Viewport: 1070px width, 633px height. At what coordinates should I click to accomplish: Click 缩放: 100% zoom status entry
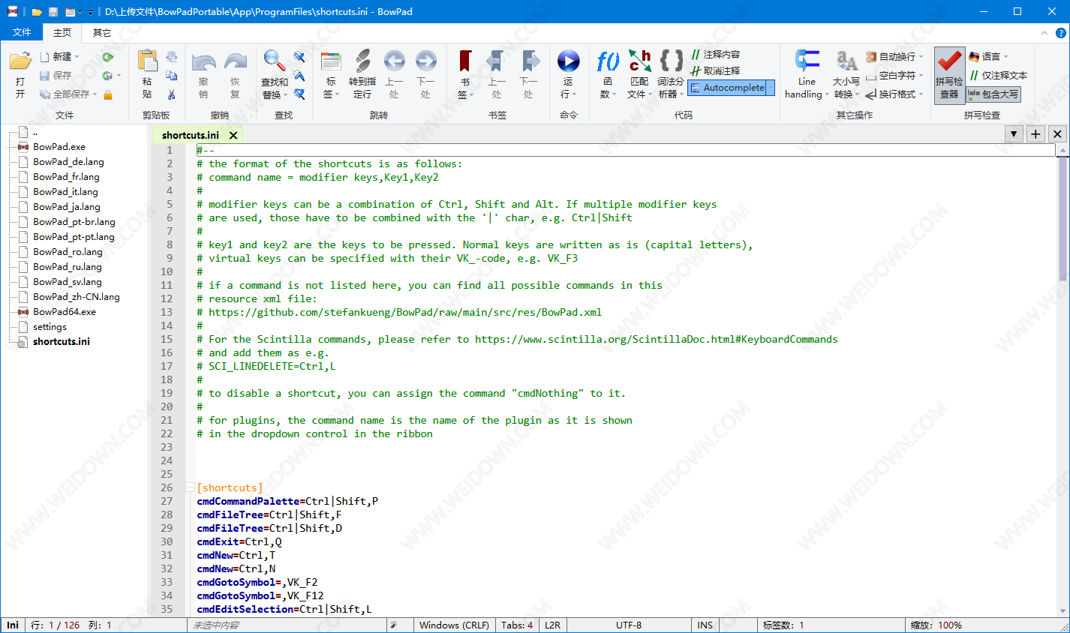(936, 625)
